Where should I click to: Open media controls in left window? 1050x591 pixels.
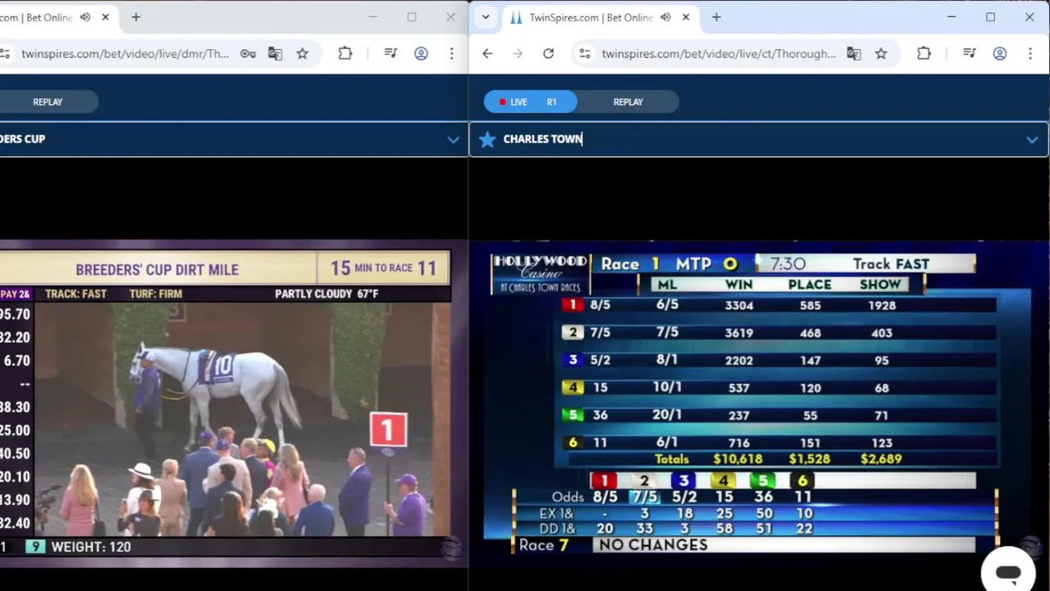pos(391,53)
